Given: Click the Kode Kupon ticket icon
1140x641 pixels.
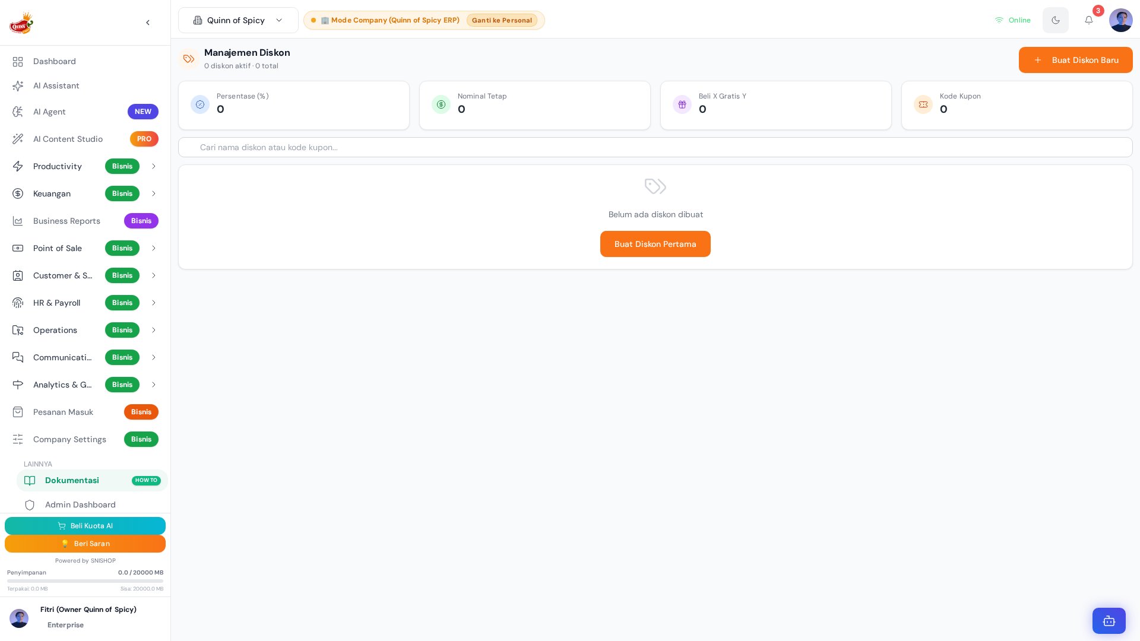Looking at the screenshot, I should [923, 104].
